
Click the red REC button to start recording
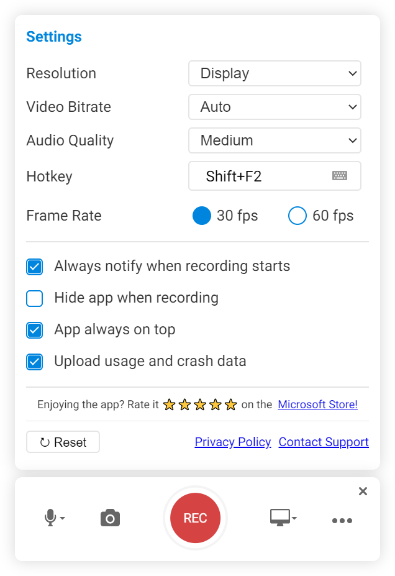(x=195, y=518)
